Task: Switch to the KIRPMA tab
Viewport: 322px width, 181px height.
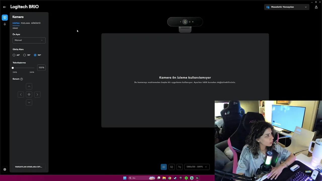Action: pos(16,23)
